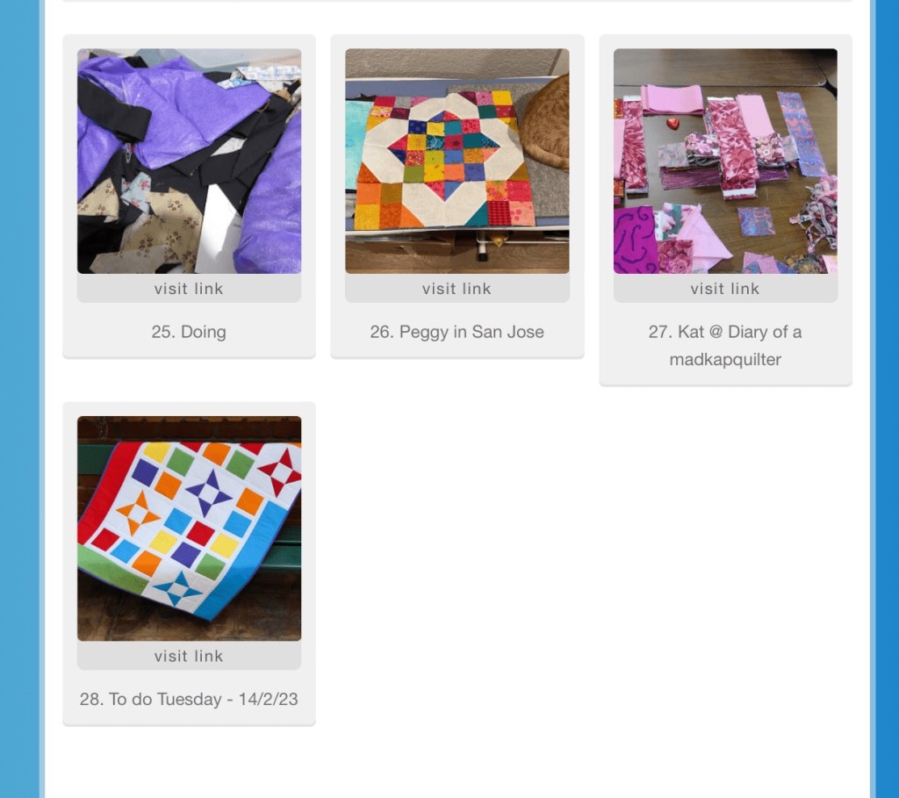Click the red star block on the quilt
899x798 pixels.
(x=280, y=472)
